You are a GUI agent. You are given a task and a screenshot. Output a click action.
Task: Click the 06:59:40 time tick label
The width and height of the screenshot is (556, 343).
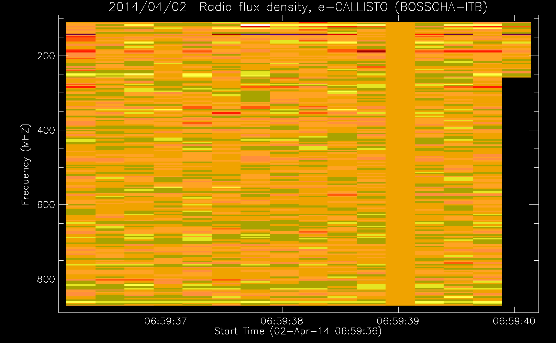click(514, 321)
